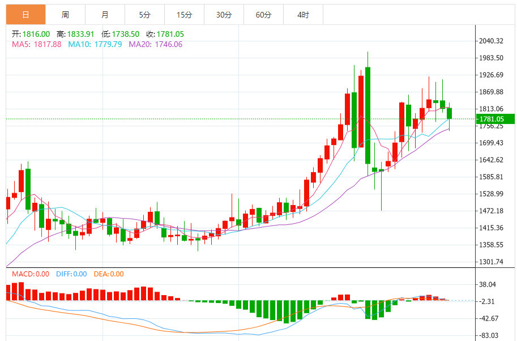Click the 低:1738.50 low price text
The height and width of the screenshot is (341, 517).
click(x=120, y=34)
